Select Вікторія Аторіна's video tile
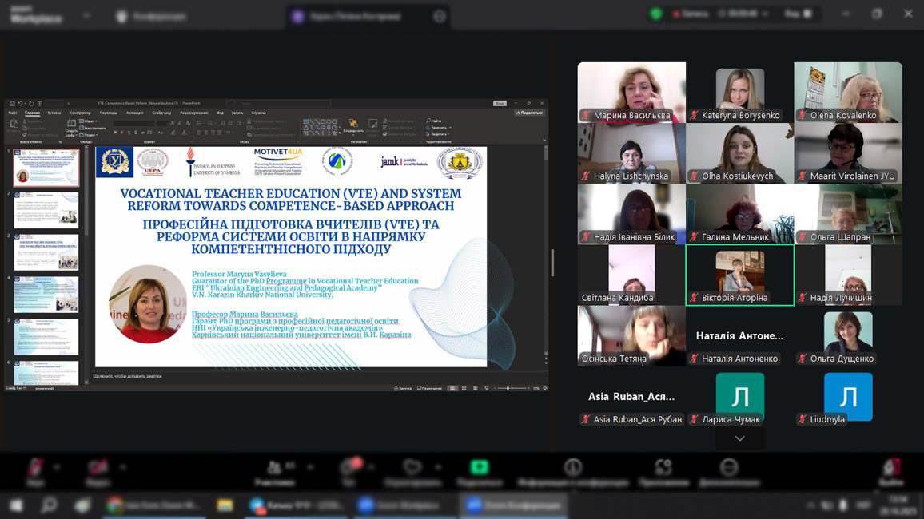 tap(739, 275)
